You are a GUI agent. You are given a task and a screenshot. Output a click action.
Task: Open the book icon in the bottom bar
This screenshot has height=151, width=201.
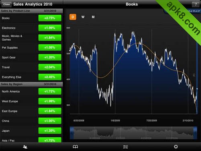coord(75,147)
